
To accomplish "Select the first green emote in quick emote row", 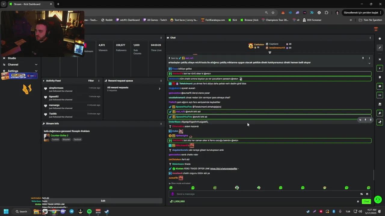I will pos(171,188).
